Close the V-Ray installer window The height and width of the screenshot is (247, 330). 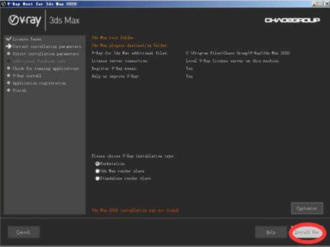click(x=327, y=4)
